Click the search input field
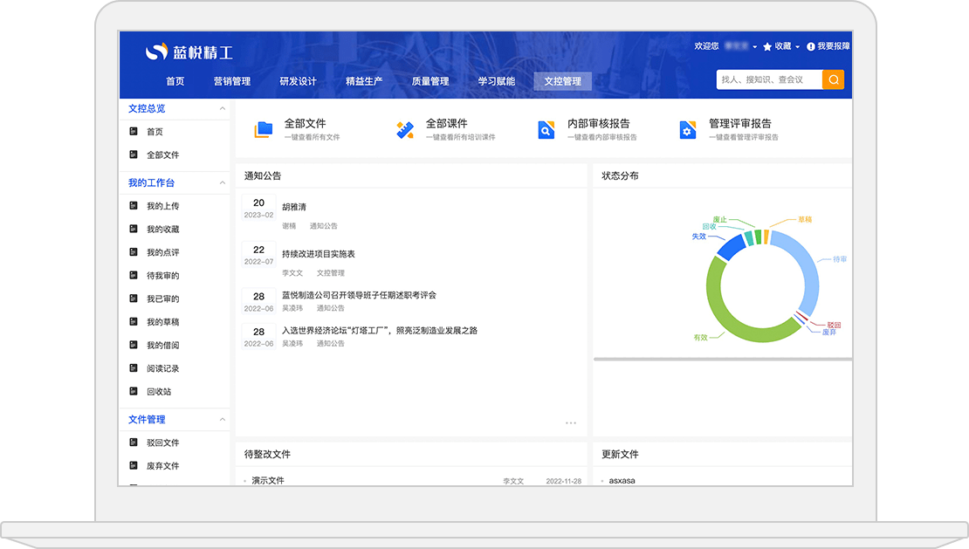The height and width of the screenshot is (549, 969). click(768, 79)
